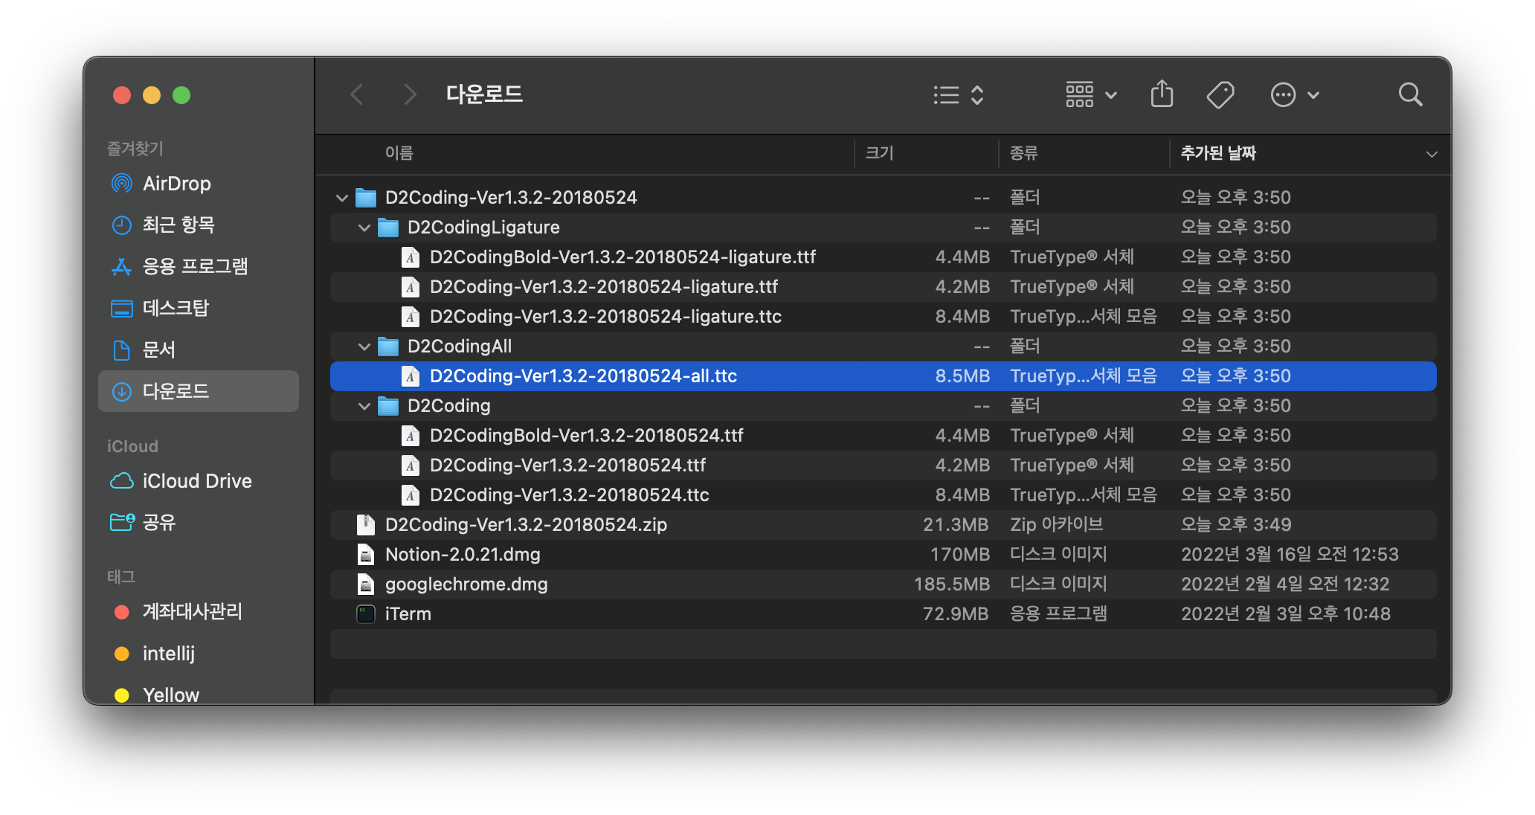1535x815 pixels.
Task: Open AirDrop in the sidebar
Action: coord(176,184)
